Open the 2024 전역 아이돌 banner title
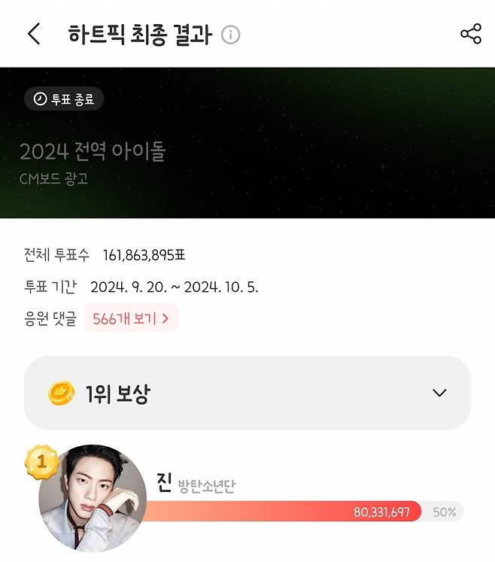The height and width of the screenshot is (562, 495). [x=93, y=151]
